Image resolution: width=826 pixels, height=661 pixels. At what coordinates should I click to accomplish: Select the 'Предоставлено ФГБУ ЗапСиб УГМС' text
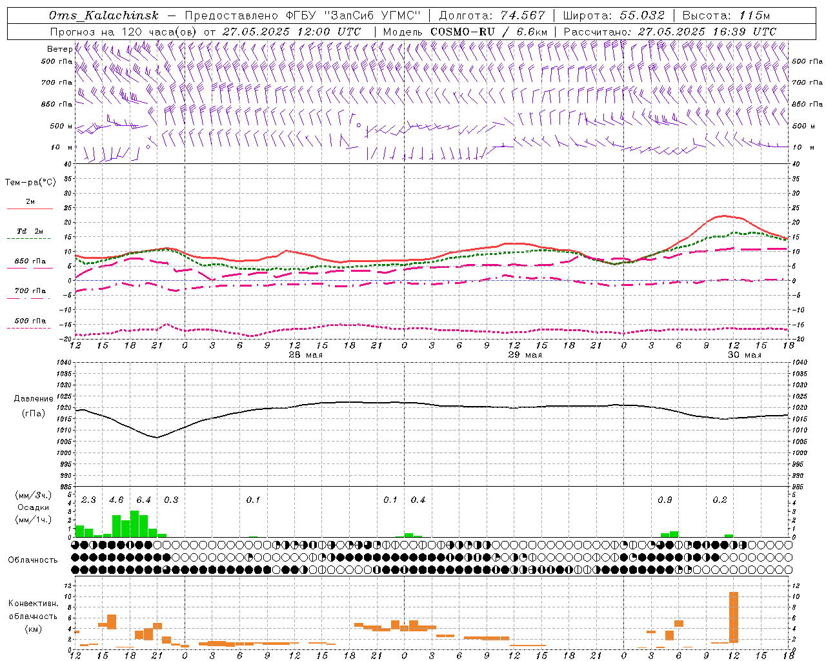[303, 15]
